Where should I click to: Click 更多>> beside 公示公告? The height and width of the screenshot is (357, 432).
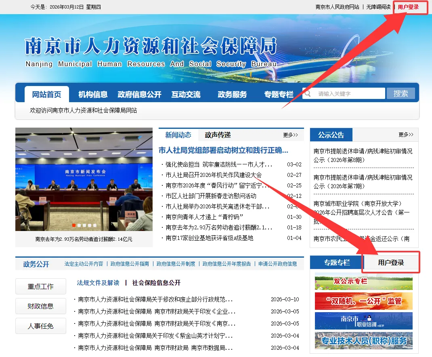(406, 134)
